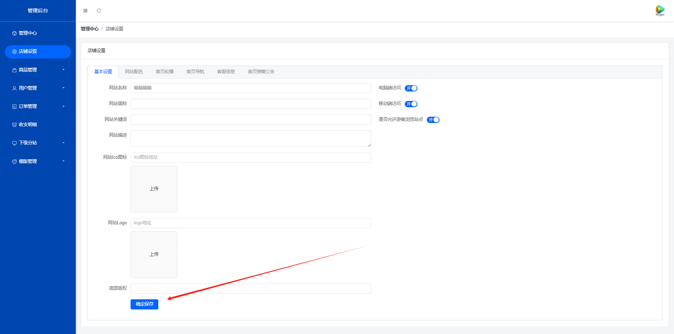
Task: Open the 首页弹窗公告 tab
Action: click(261, 72)
